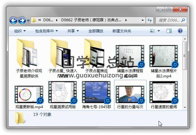
Task: Click 全部播放 in the toolbar
Action: click(96, 31)
